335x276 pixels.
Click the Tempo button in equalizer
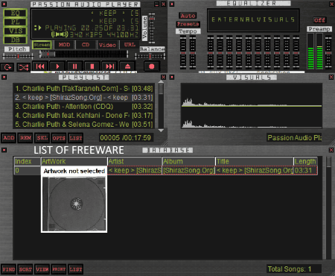pyautogui.click(x=188, y=31)
